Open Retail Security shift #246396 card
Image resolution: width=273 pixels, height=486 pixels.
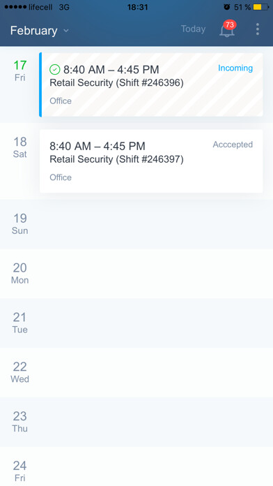(x=151, y=84)
